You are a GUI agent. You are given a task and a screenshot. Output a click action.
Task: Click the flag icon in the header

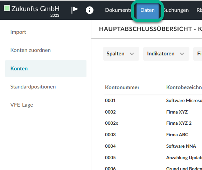75,10
